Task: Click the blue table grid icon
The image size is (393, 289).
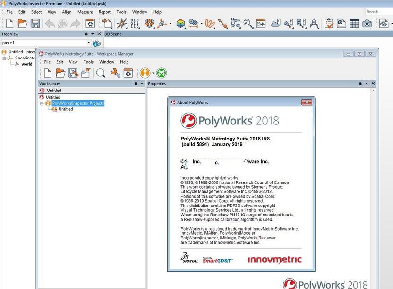Action: tap(354, 24)
